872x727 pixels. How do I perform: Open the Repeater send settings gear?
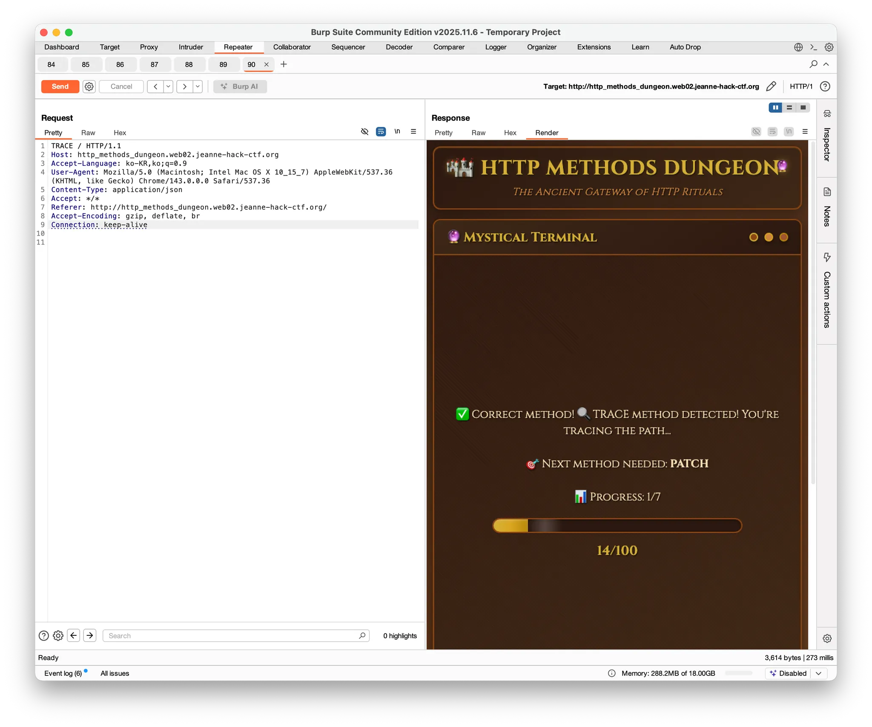89,86
